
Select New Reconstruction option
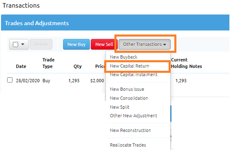(130, 130)
